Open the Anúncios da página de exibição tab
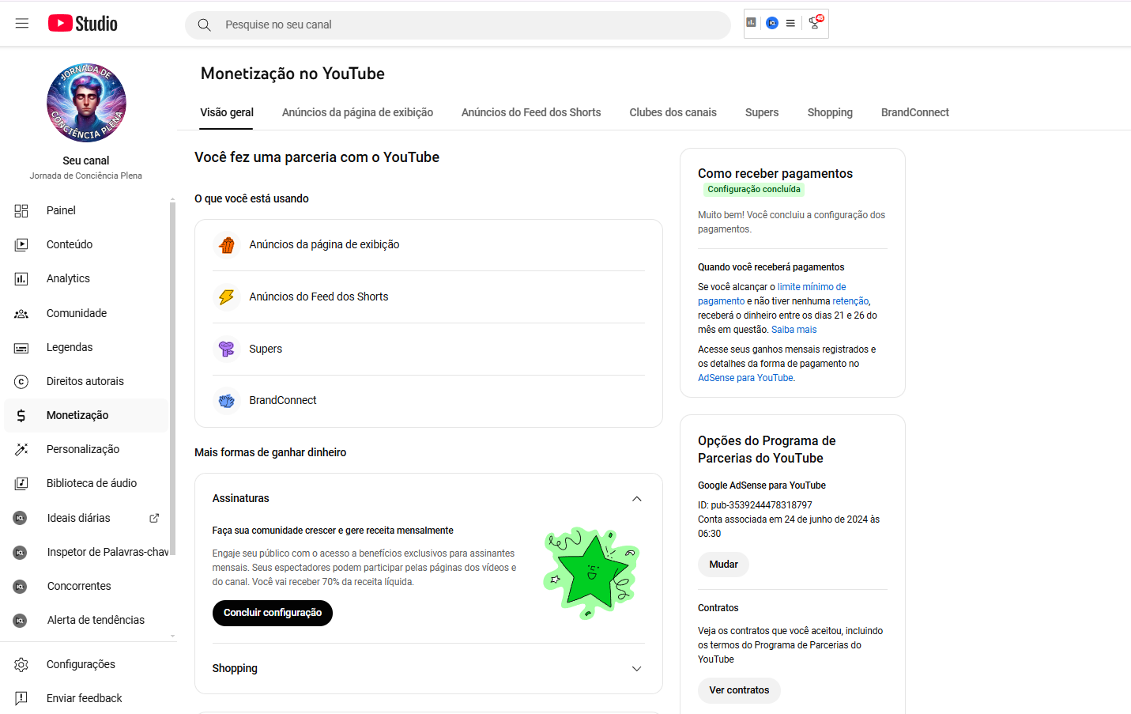 click(x=357, y=112)
